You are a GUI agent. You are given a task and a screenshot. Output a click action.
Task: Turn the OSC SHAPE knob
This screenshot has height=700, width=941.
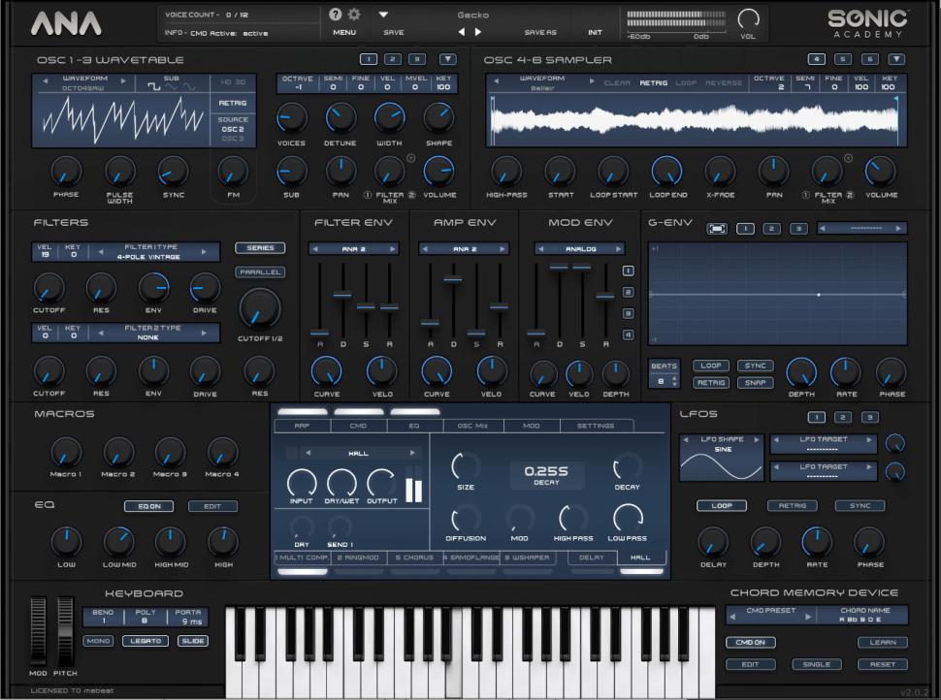click(x=438, y=118)
